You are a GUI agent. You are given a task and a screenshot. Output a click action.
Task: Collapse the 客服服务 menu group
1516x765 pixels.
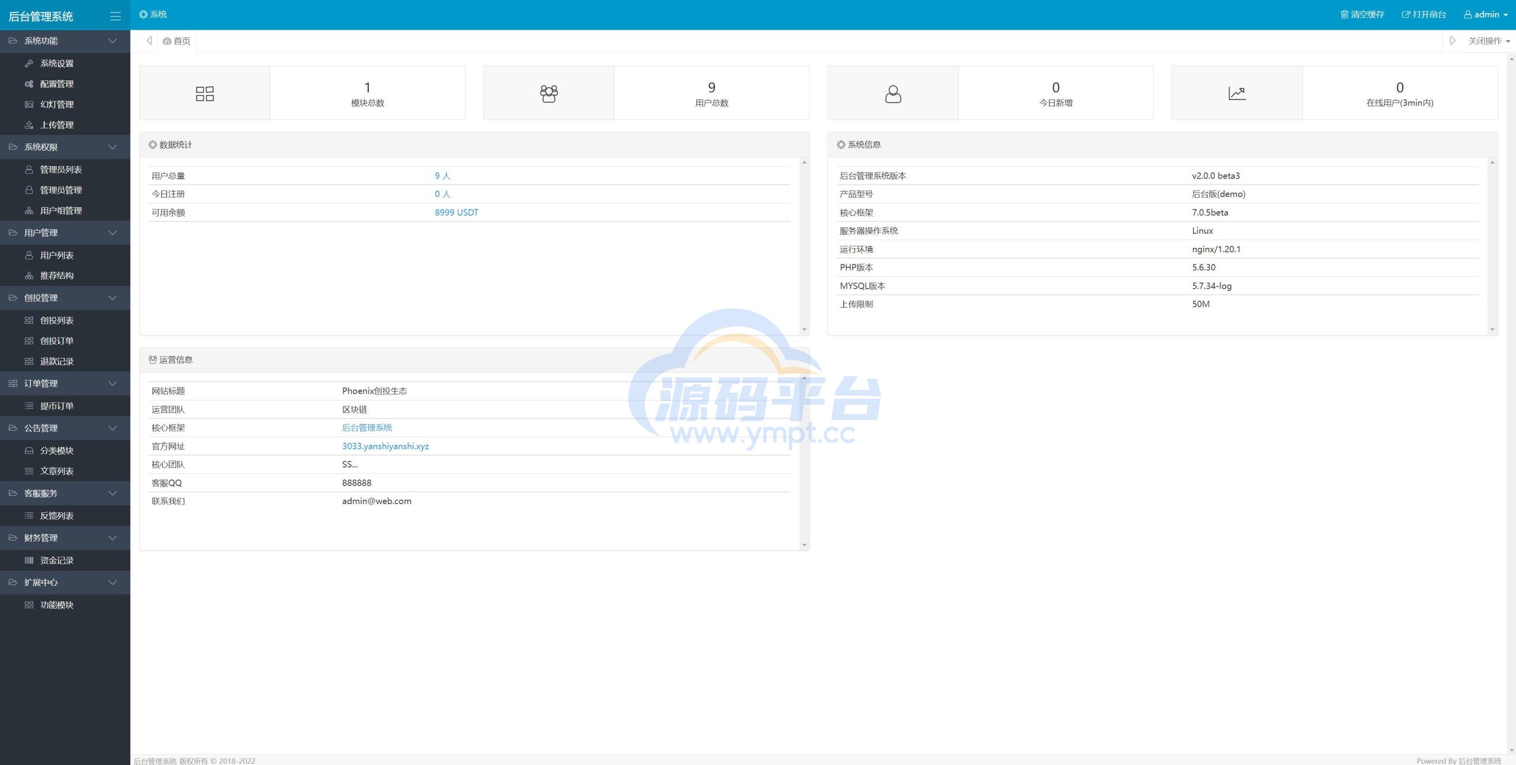click(x=65, y=493)
